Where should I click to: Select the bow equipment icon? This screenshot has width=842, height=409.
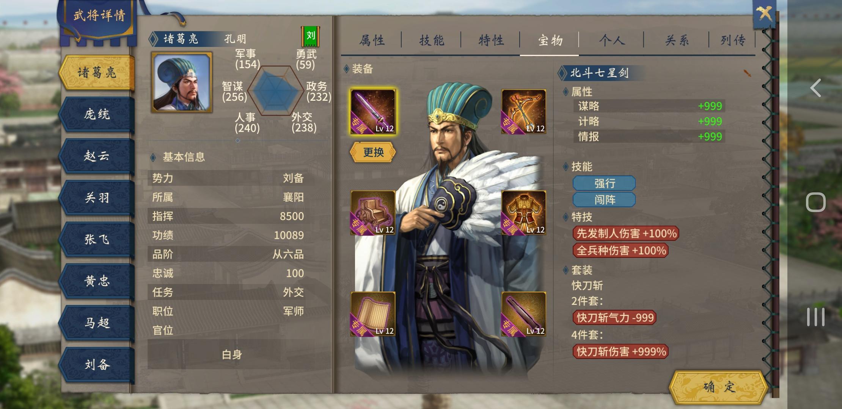click(x=524, y=112)
